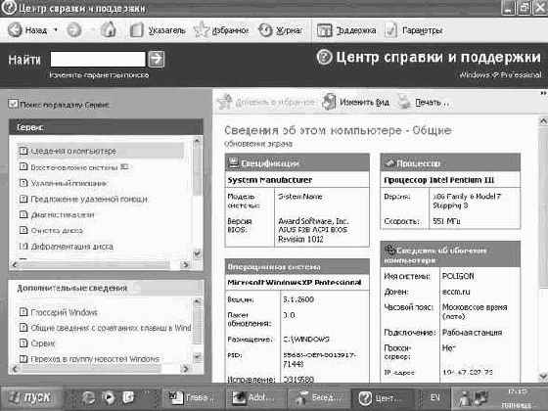Click the 551 МГц speed value
Image resolution: width=548 pixels, height=411 pixels.
(446, 221)
